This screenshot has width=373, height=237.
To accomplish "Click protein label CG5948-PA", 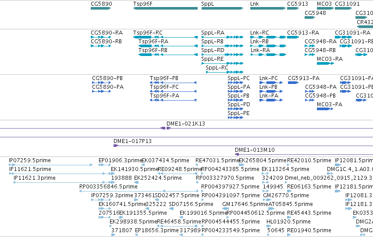I will [x=321, y=87].
